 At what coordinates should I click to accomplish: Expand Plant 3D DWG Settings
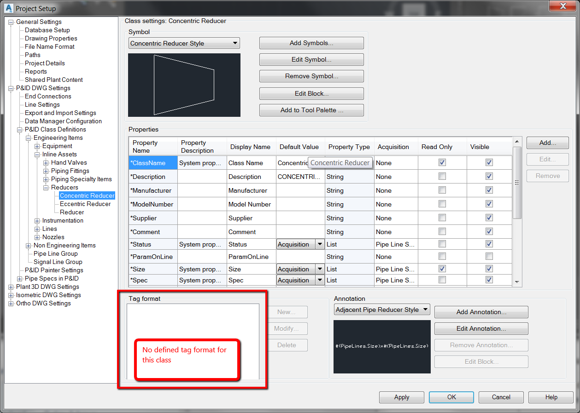(x=11, y=287)
